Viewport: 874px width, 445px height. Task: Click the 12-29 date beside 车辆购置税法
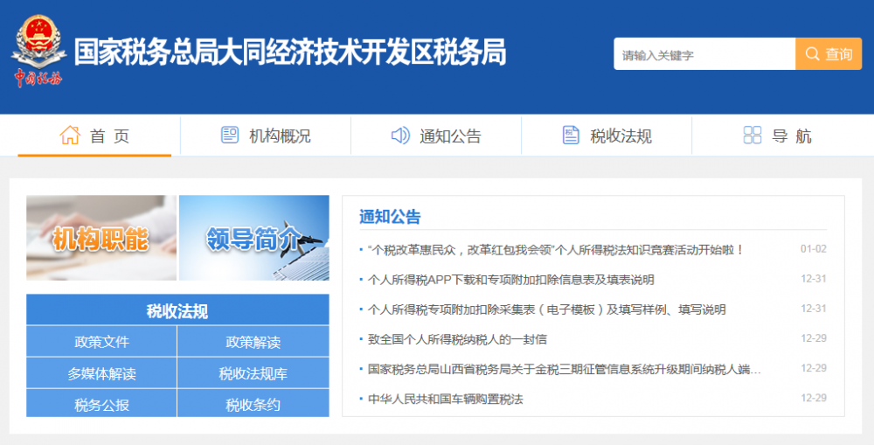[813, 398]
